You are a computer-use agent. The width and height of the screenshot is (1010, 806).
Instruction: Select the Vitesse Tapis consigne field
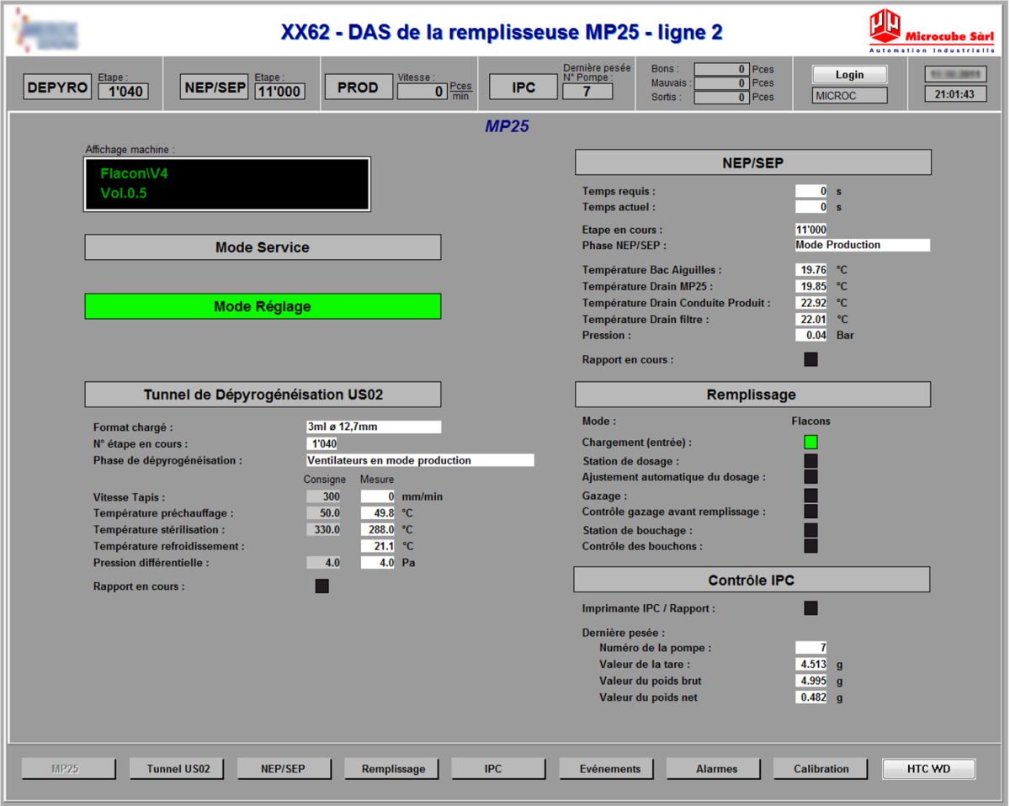coord(324,497)
